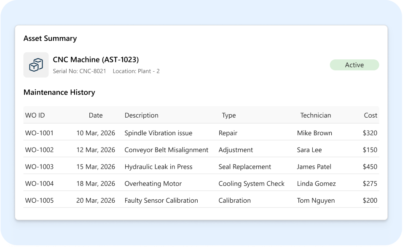Click the Description column header
403x247 pixels.
pyautogui.click(x=141, y=115)
